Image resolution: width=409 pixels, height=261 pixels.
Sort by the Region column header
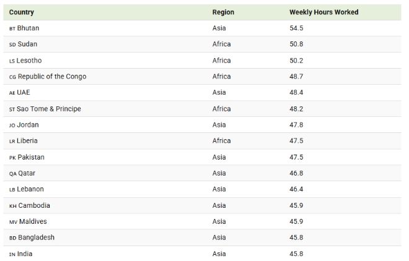(x=223, y=12)
